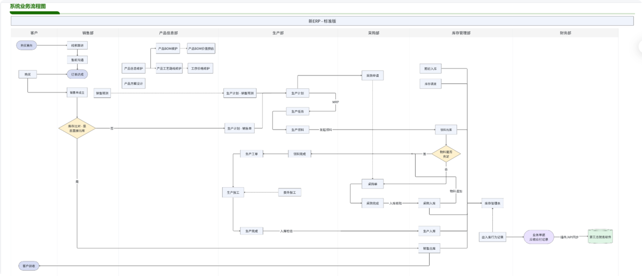Click the 系统业务流程图 heading
The width and height of the screenshot is (642, 276).
(28, 6)
